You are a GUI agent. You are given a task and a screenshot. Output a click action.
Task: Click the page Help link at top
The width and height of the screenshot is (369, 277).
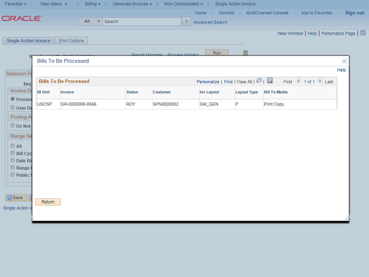tap(312, 33)
